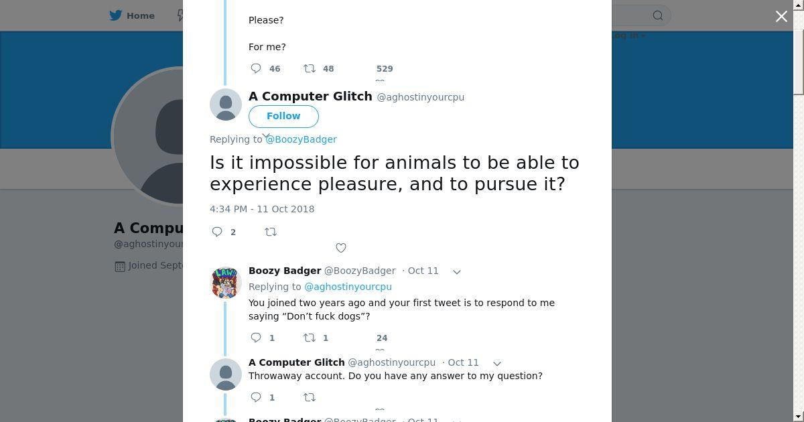Open @aghostinyourcpu mention link in reply
The image size is (804, 422).
pyautogui.click(x=348, y=287)
